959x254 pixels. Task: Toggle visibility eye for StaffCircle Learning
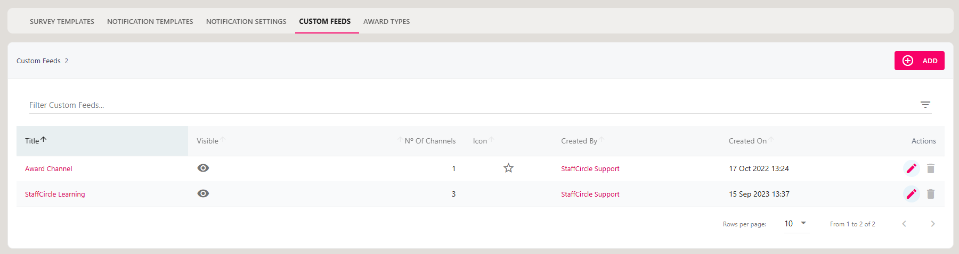(203, 193)
